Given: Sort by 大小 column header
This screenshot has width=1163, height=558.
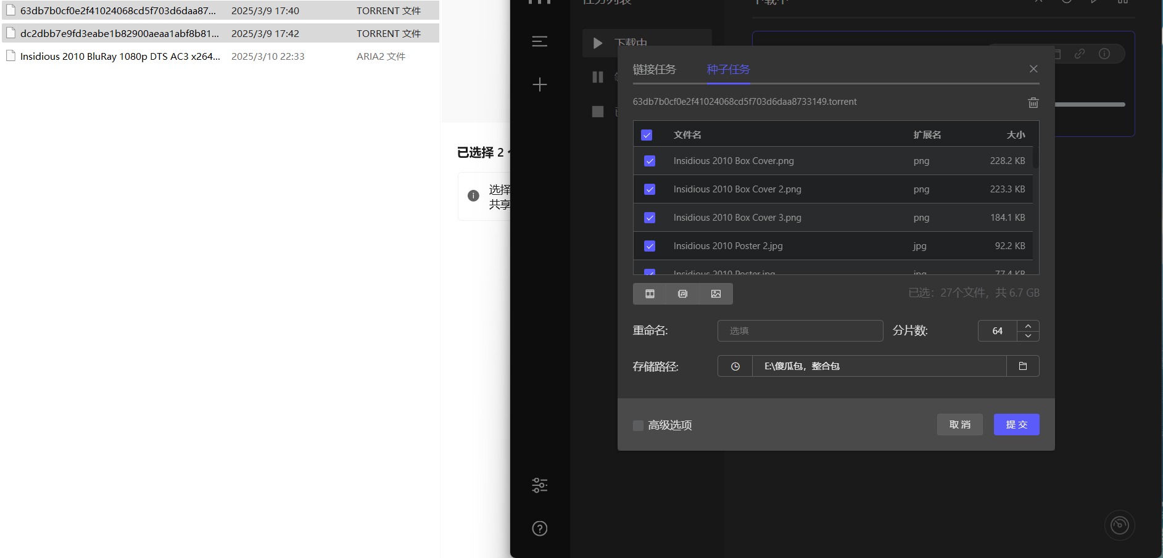Looking at the screenshot, I should (1016, 135).
